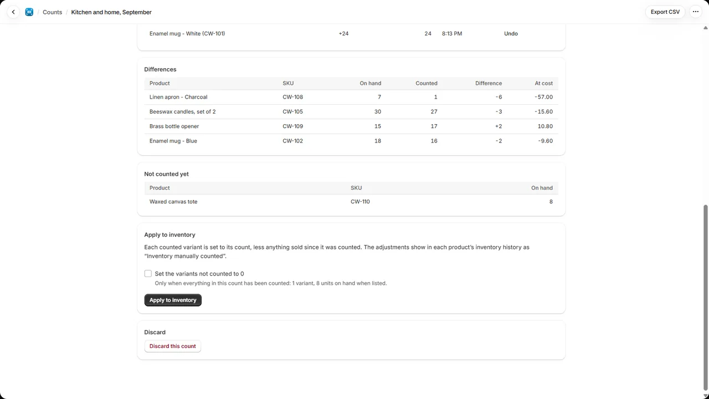Click the Not counted yet heading
The image size is (709, 399).
(x=166, y=174)
